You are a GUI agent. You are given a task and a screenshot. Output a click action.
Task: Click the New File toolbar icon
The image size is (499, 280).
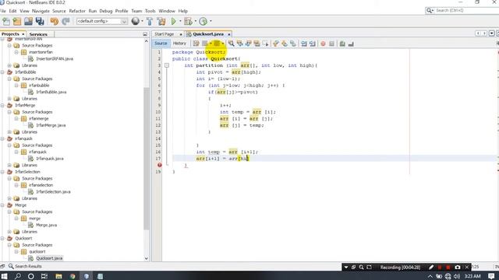[6, 21]
